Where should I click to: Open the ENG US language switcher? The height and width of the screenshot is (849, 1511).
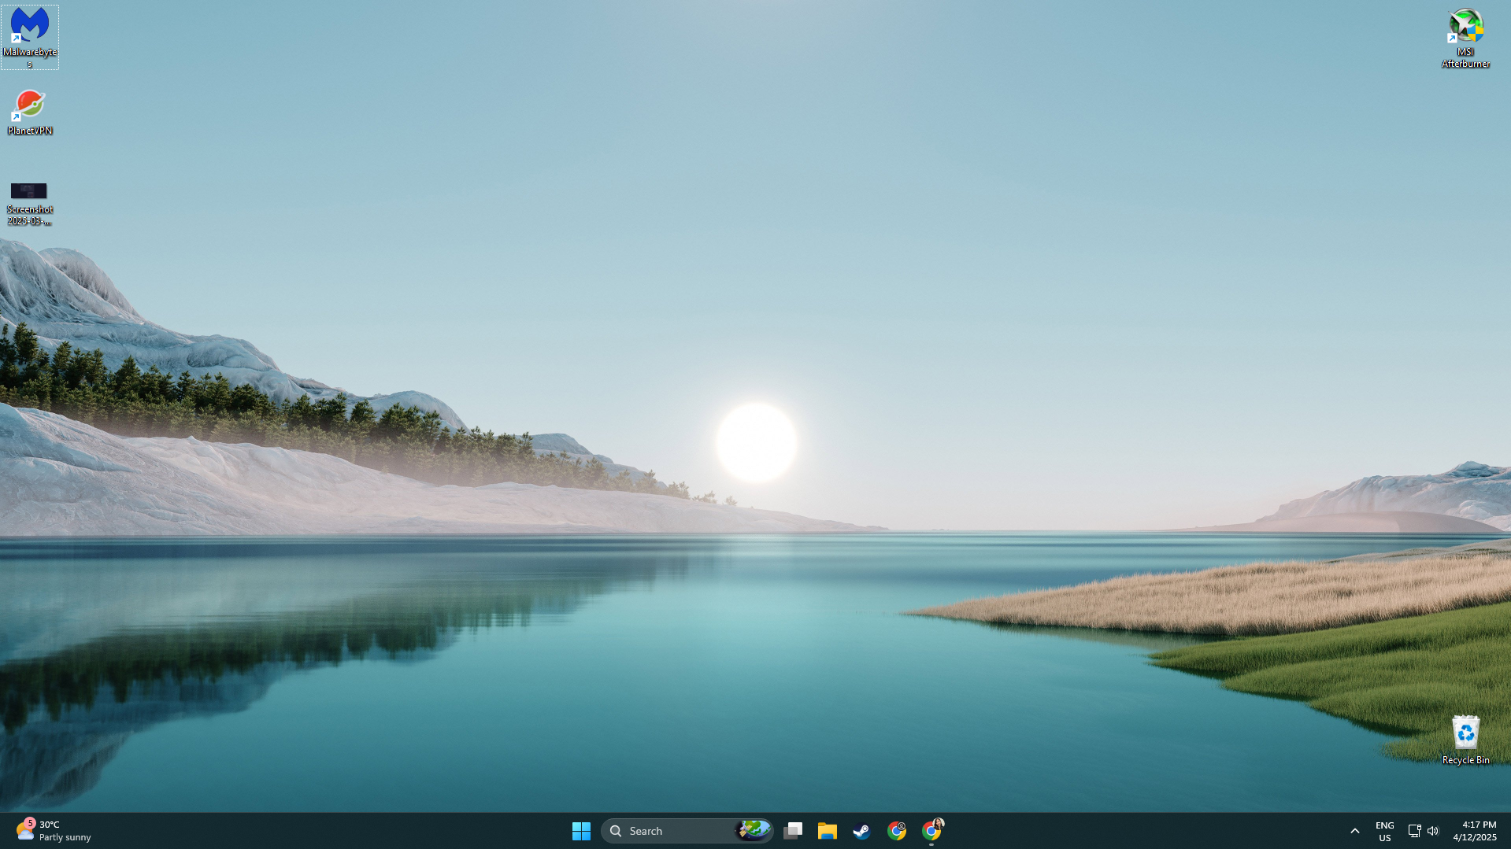1384,831
